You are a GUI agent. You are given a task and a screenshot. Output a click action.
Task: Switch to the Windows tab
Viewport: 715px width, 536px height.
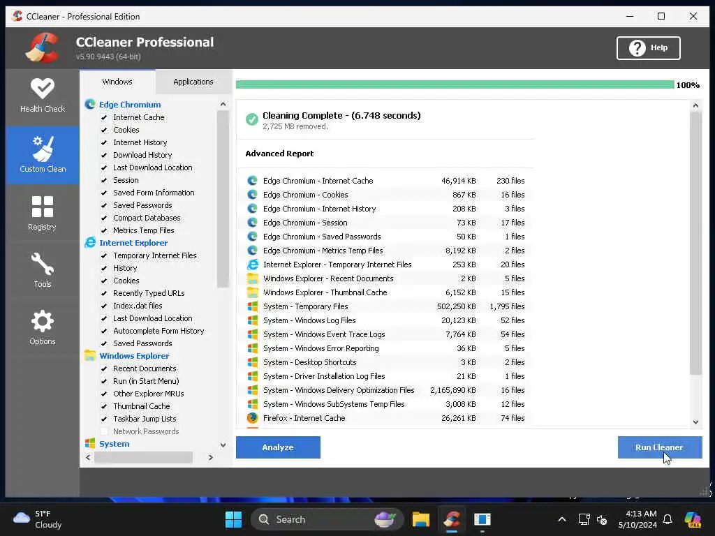tap(117, 82)
